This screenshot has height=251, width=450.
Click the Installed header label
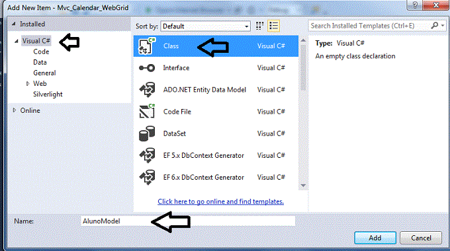click(32, 24)
